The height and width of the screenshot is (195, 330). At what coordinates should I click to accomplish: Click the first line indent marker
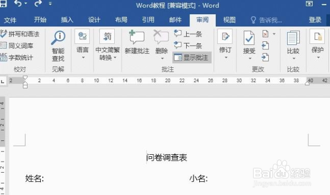click(x=25, y=78)
